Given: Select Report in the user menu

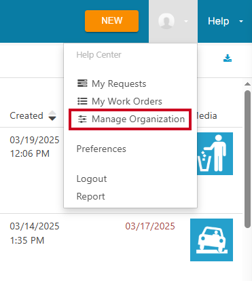Looking at the screenshot, I should pos(90,196).
